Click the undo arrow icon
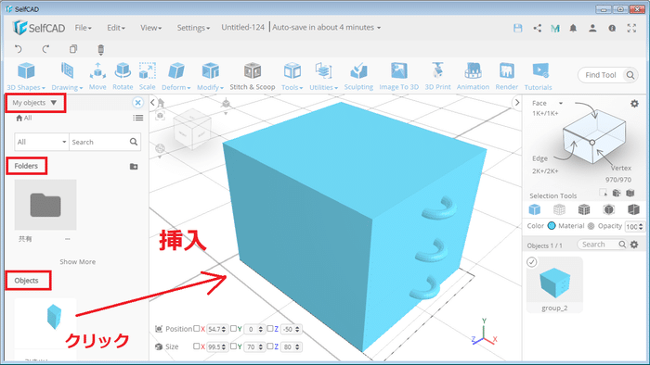 (x=19, y=49)
